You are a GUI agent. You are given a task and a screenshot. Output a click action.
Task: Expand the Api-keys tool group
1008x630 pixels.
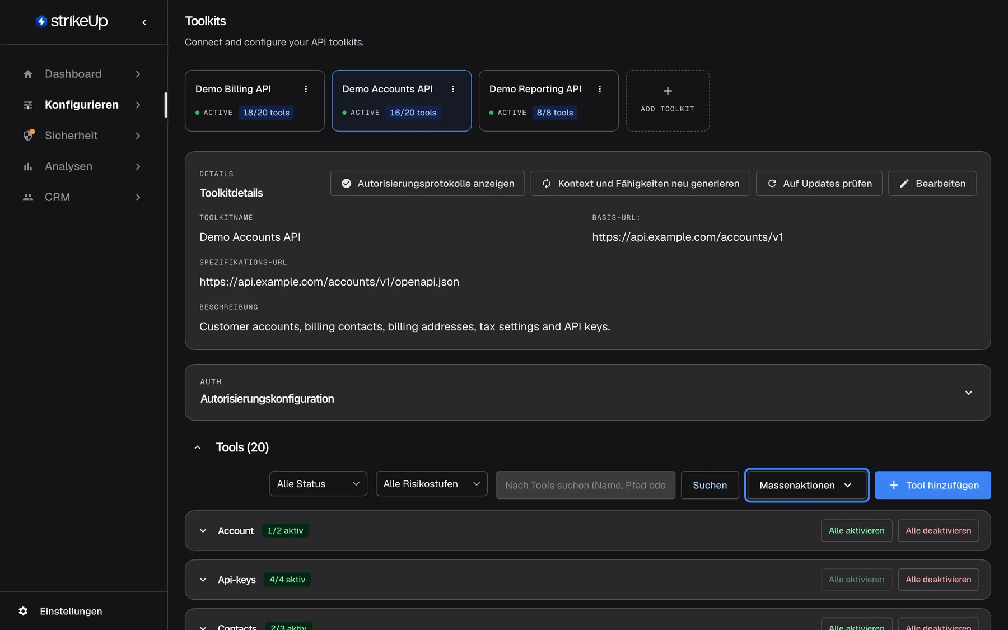[x=203, y=580]
